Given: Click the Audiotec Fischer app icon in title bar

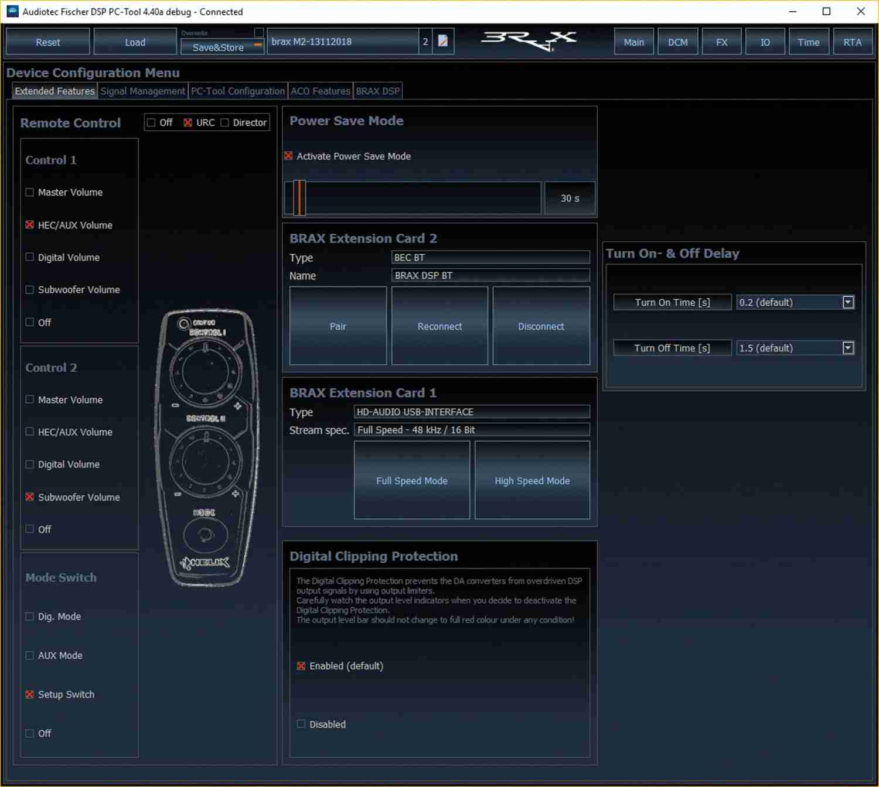Looking at the screenshot, I should tap(12, 11).
